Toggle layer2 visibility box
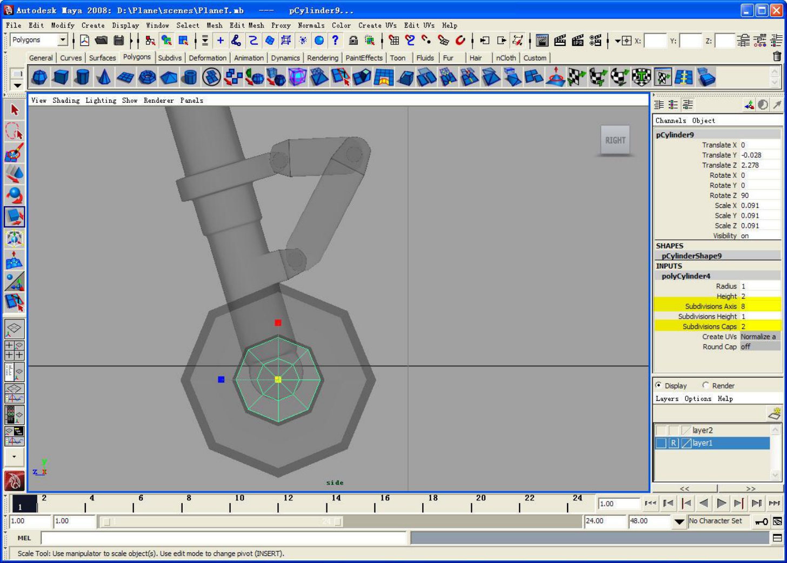 pos(661,431)
